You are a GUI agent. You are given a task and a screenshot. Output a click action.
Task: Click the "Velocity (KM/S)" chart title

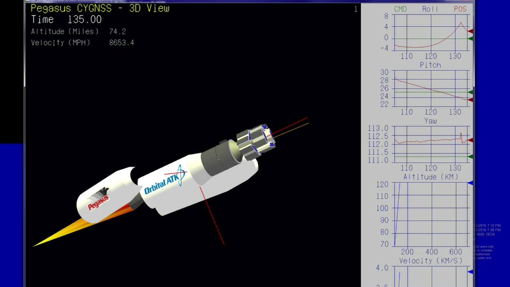[431, 261]
